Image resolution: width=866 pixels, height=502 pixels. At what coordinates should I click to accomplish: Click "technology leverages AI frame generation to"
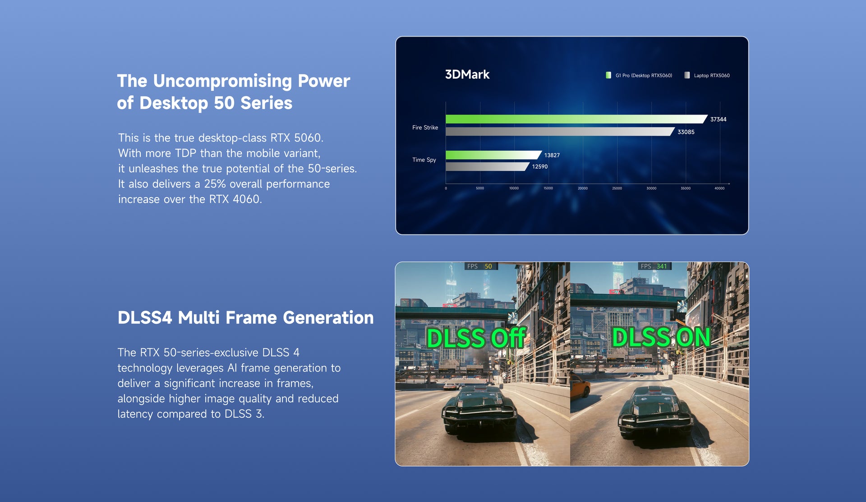[x=229, y=368]
